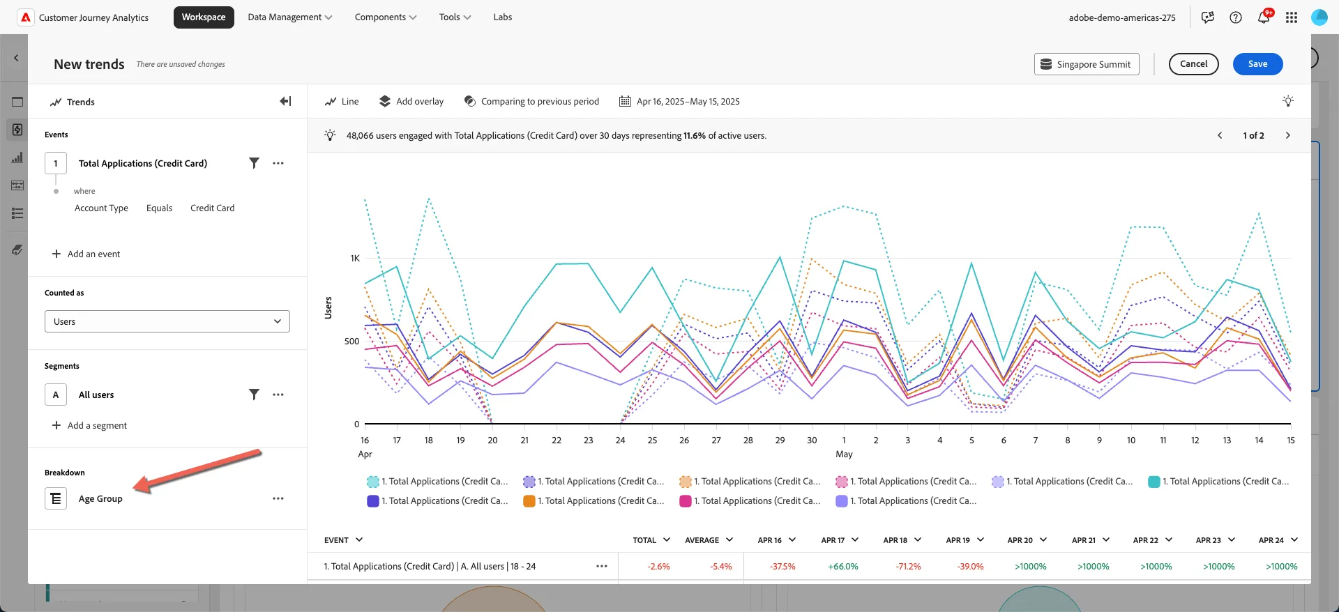Click the back chevron at left edge
The image size is (1339, 612).
16,58
